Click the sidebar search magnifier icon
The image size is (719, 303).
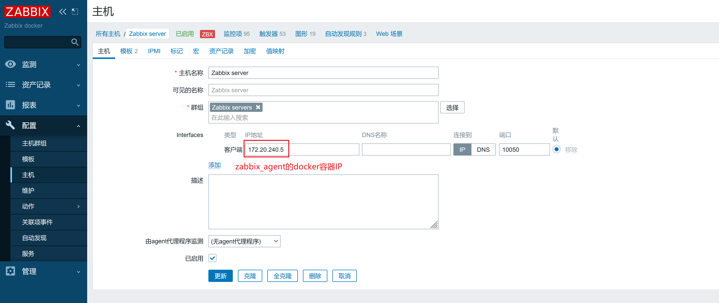[x=74, y=42]
